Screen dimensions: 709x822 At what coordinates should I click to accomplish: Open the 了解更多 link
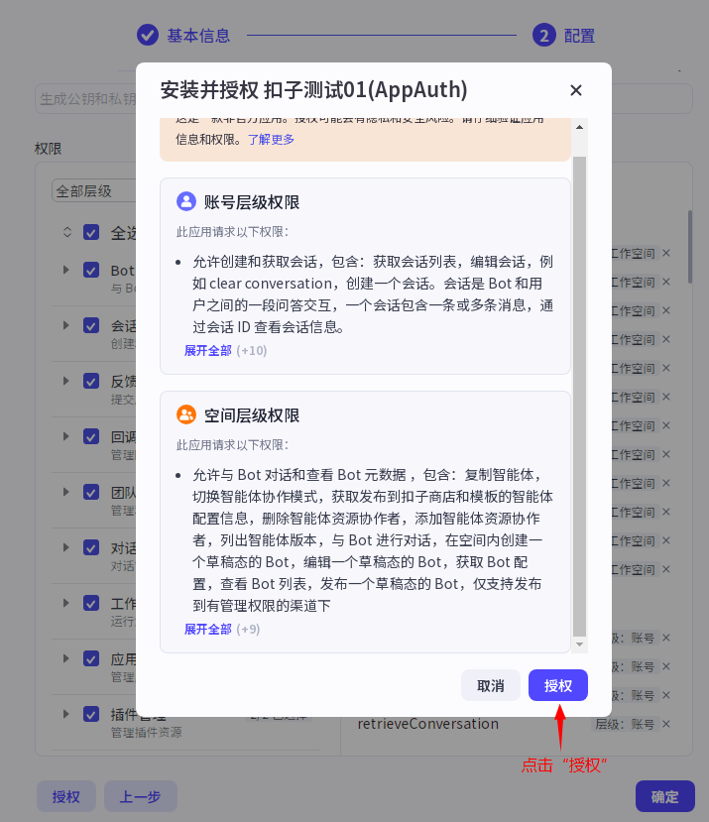(x=271, y=140)
